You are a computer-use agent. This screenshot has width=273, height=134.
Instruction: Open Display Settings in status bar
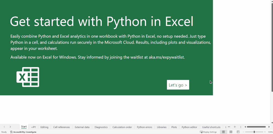(x=208, y=132)
